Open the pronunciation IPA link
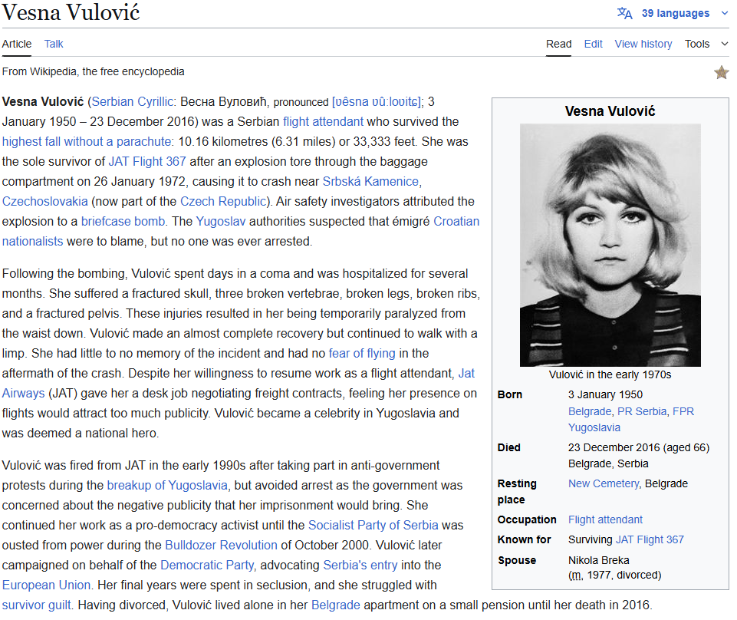The height and width of the screenshot is (620, 737). click(x=377, y=101)
